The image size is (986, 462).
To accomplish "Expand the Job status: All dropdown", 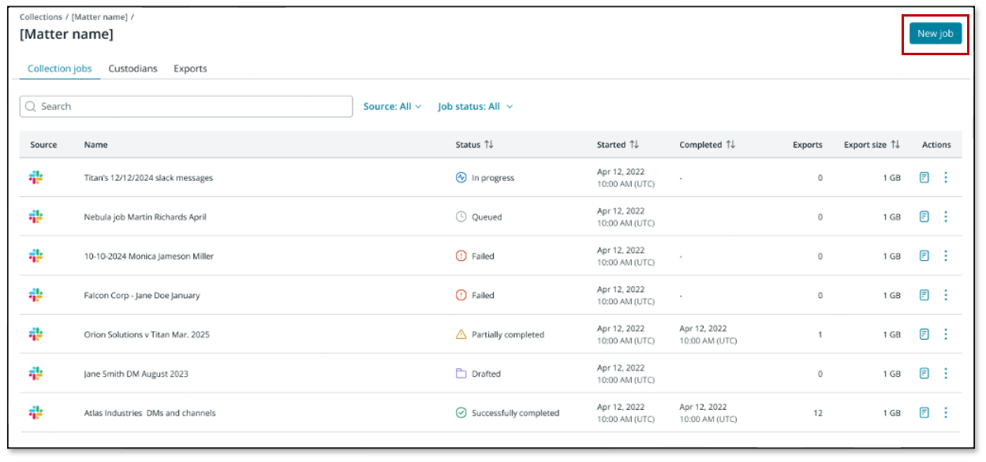I will click(476, 106).
